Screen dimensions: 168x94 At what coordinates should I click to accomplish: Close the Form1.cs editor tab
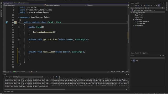pyautogui.click(x=12, y=3)
